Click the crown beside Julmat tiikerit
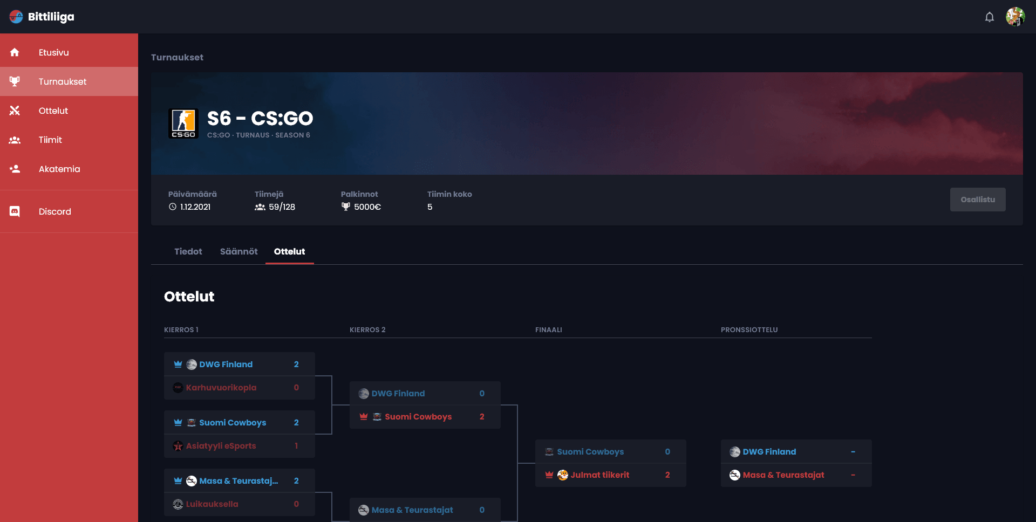 [549, 475]
